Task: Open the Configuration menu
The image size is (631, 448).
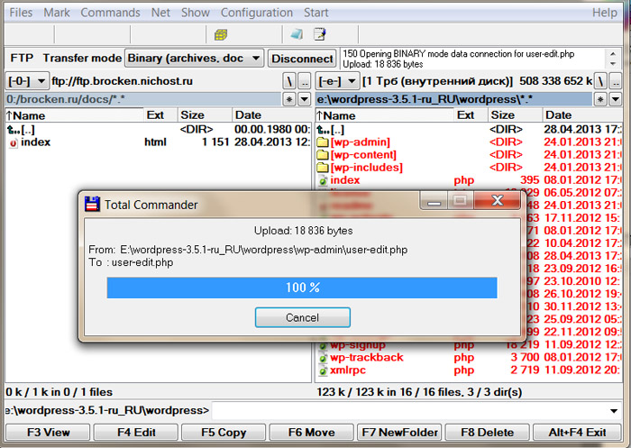Action: pyautogui.click(x=257, y=13)
